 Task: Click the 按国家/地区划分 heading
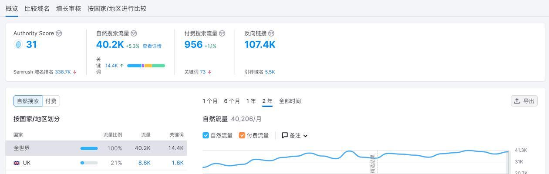click(x=37, y=119)
